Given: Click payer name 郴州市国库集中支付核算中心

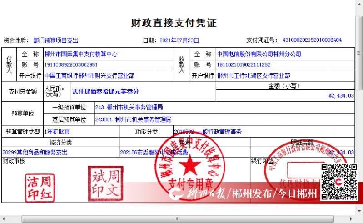Looking at the screenshot, I should (81, 54).
